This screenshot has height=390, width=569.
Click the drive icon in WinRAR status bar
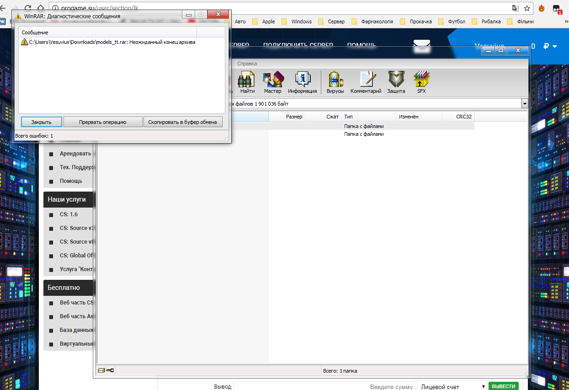[x=101, y=370]
